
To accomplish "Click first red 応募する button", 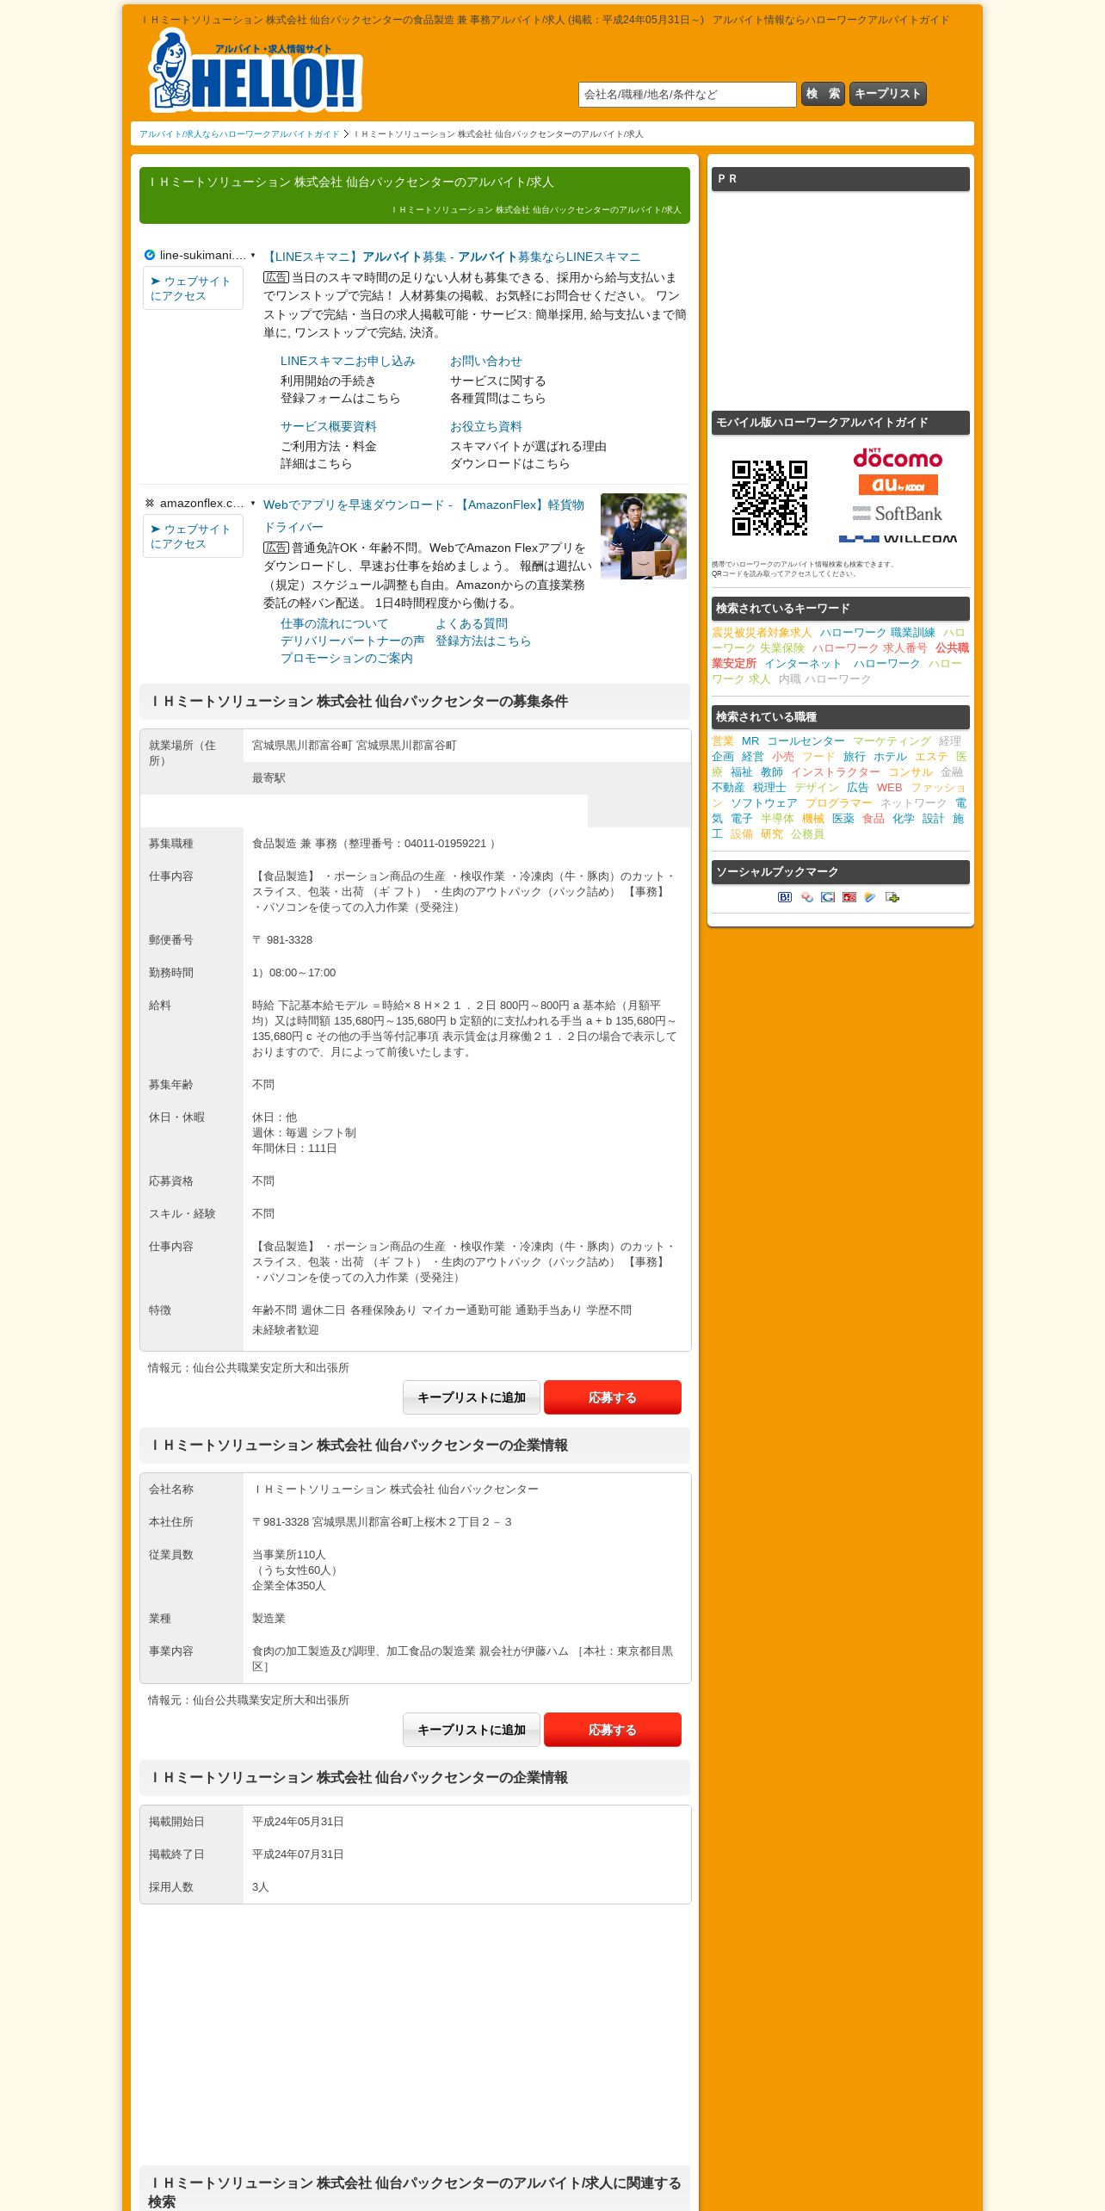I will 613,1397.
